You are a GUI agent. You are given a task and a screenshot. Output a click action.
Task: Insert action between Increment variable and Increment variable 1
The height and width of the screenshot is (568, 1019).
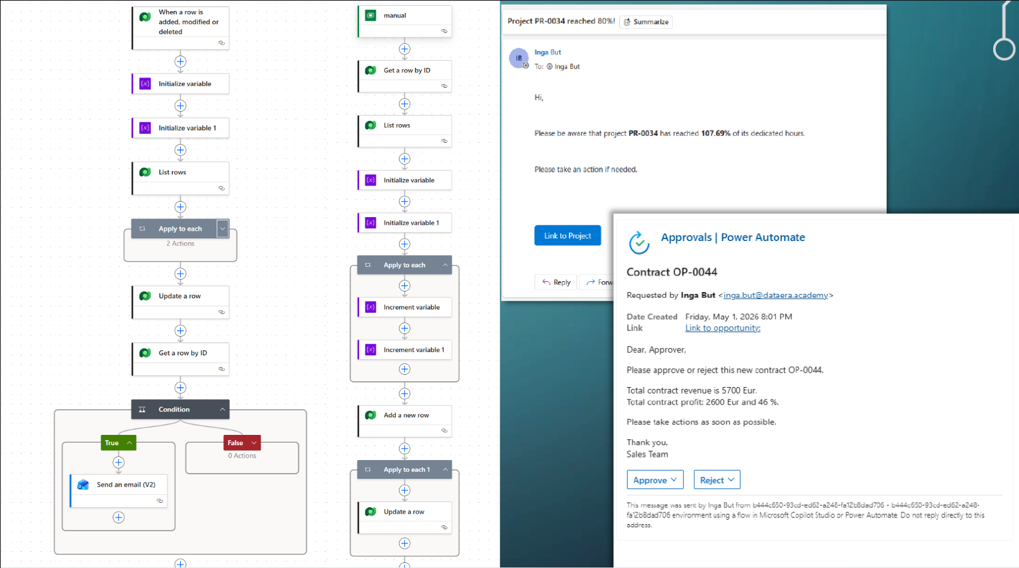tap(404, 328)
